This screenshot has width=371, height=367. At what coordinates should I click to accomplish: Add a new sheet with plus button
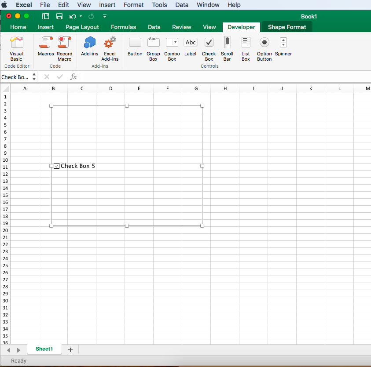tap(70, 350)
